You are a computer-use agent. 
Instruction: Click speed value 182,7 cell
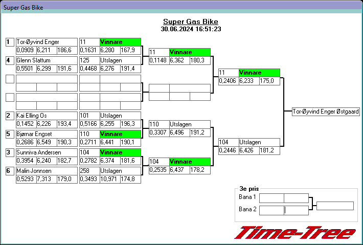(x=67, y=161)
